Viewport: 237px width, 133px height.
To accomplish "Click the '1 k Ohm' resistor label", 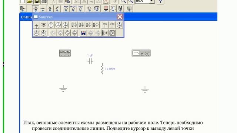I will pos(110,69).
